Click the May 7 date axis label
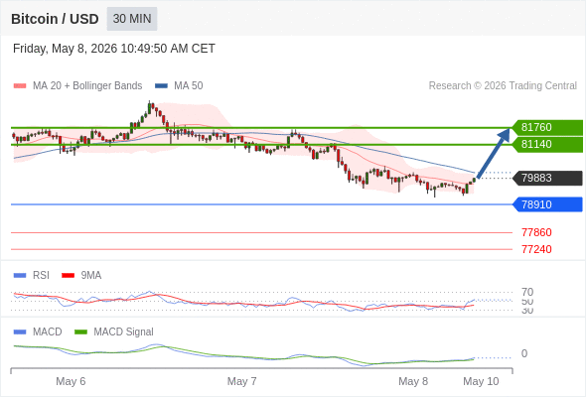The image size is (586, 397). point(241,381)
